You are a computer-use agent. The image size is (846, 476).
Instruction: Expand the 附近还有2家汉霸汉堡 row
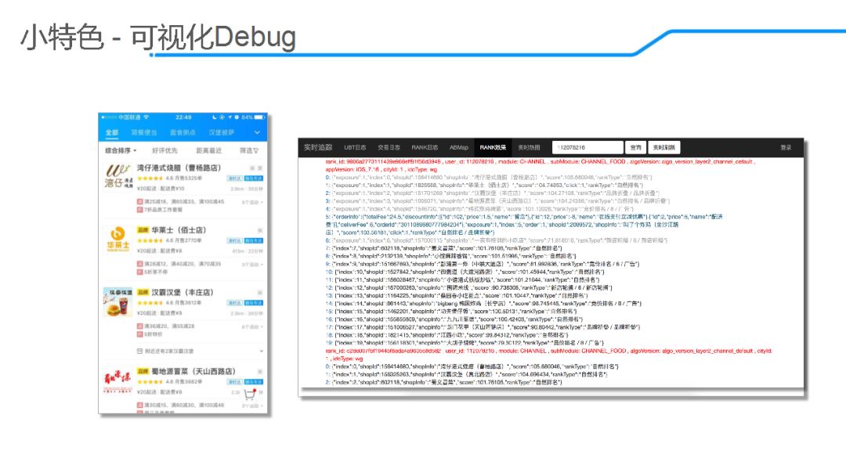(262, 351)
